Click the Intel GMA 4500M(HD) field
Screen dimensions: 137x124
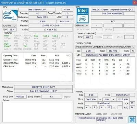(113, 13)
